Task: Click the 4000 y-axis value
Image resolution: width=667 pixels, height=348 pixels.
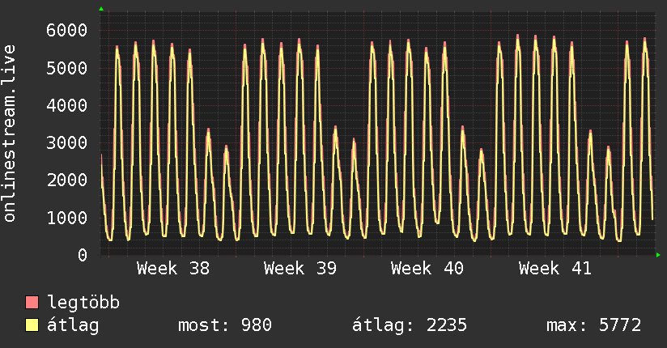Action: (67, 105)
